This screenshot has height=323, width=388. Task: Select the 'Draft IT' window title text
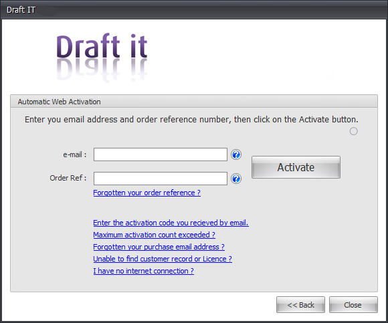click(x=21, y=10)
